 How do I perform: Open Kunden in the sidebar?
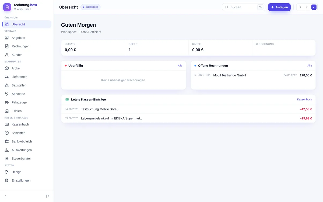coord(27,55)
